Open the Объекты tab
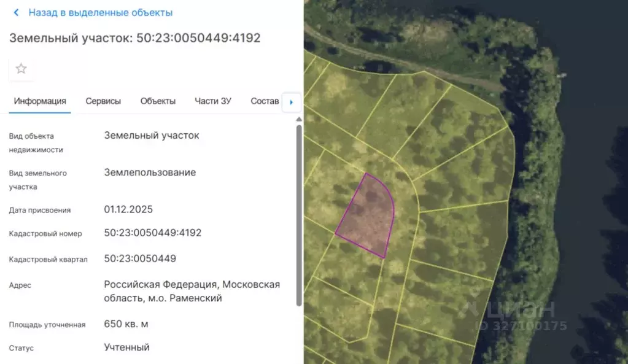Screen dimensions: 628x364 point(157,101)
